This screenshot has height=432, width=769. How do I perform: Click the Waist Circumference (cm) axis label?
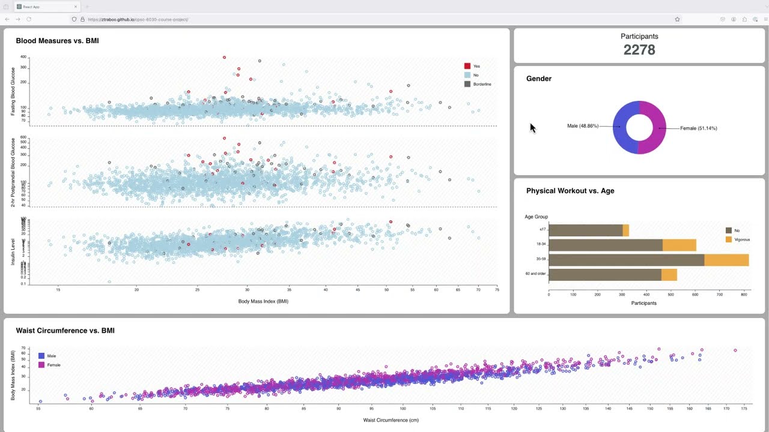[x=391, y=420]
